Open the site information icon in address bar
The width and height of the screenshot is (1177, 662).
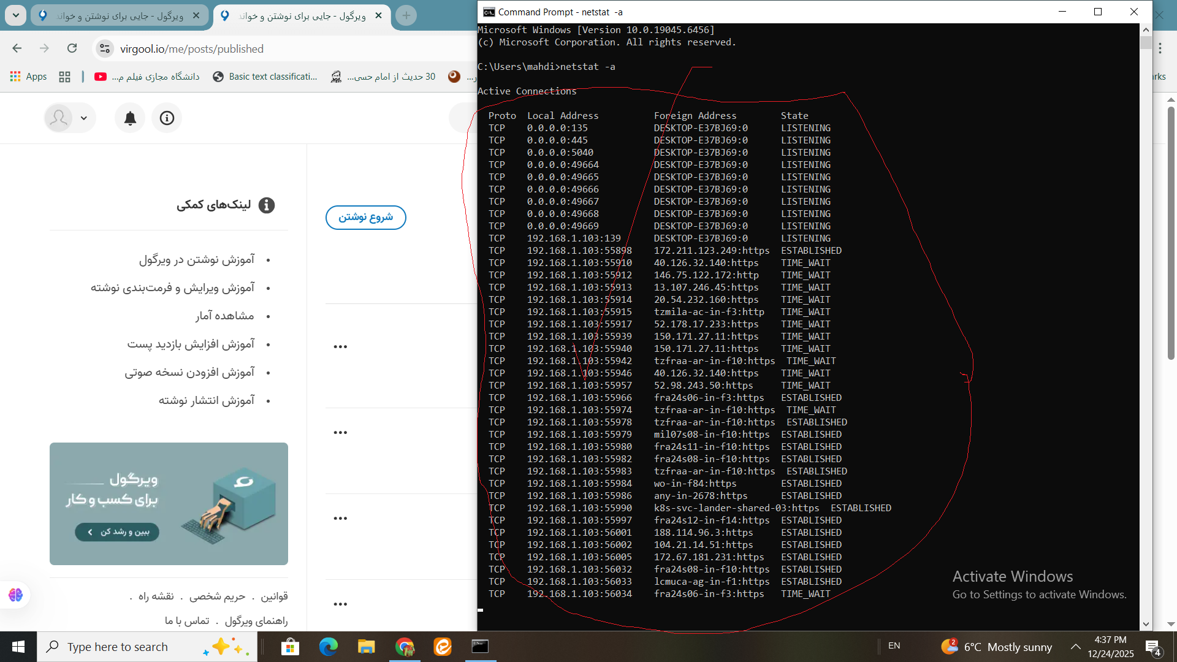(x=105, y=48)
